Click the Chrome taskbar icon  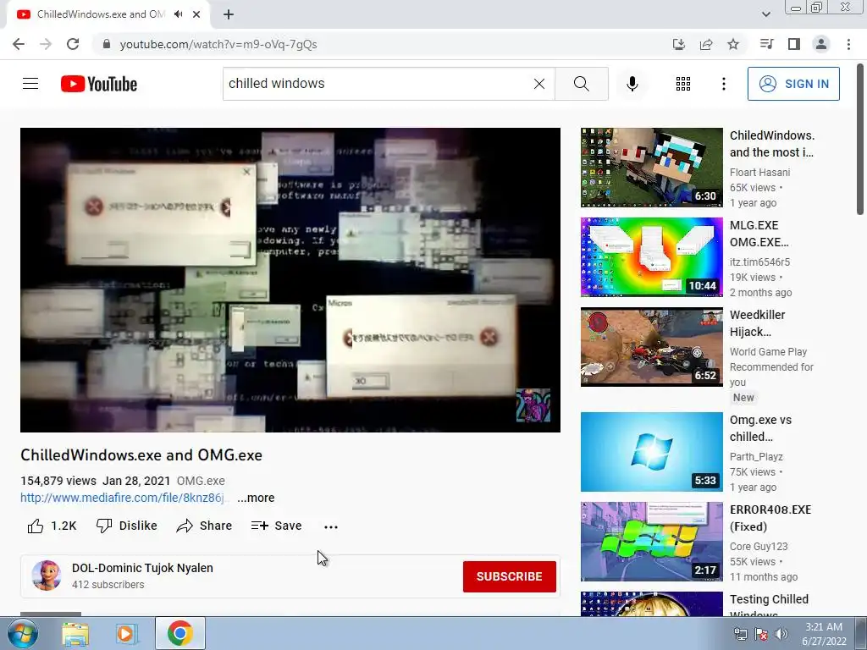[180, 633]
